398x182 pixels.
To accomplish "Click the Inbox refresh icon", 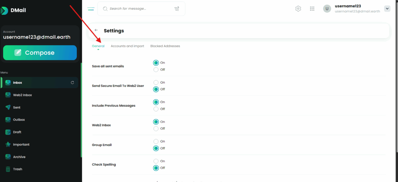I will [x=72, y=82].
